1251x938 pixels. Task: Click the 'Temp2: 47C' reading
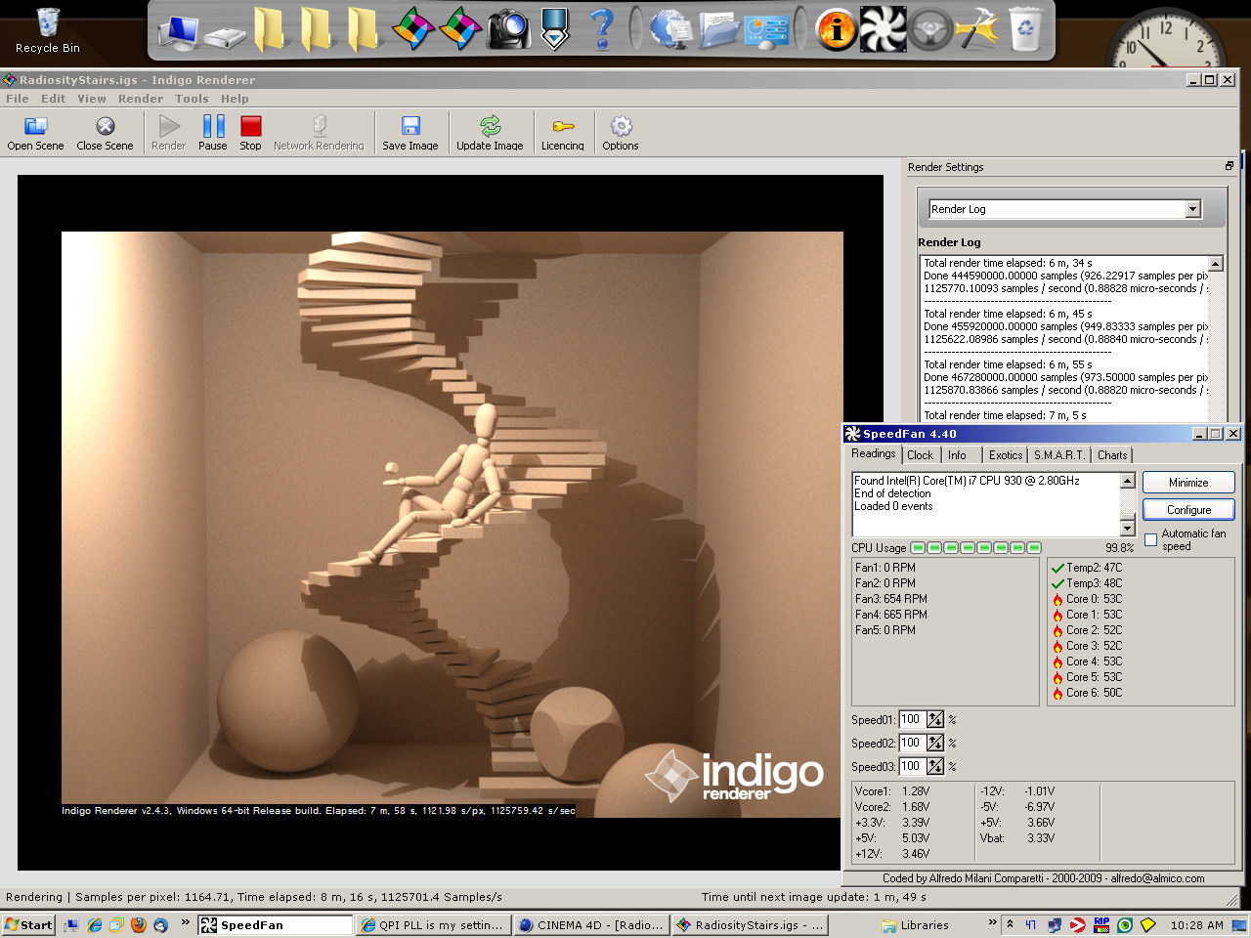tap(1094, 568)
